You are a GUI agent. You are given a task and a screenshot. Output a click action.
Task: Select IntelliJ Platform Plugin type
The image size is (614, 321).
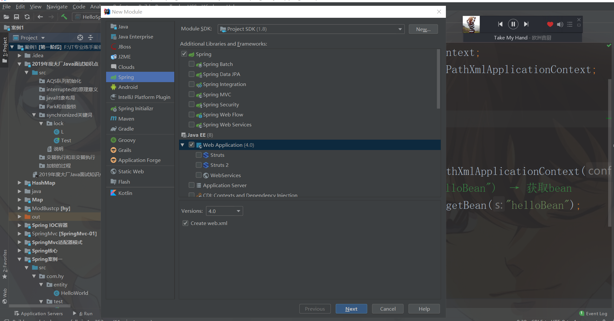pos(144,97)
